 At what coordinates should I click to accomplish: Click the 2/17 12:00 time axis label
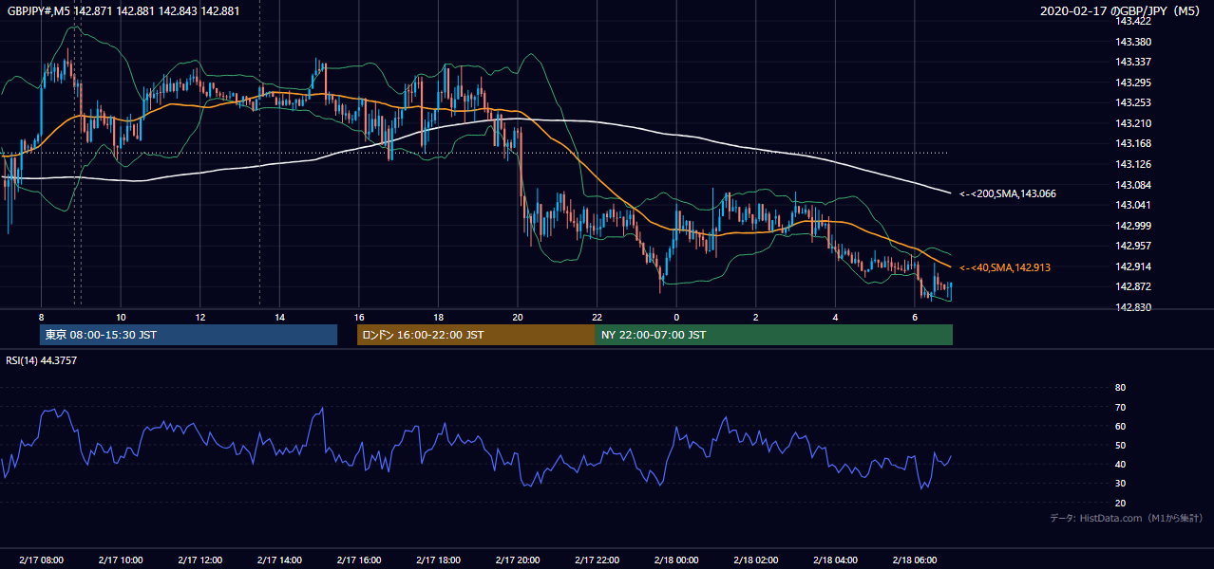[x=200, y=560]
